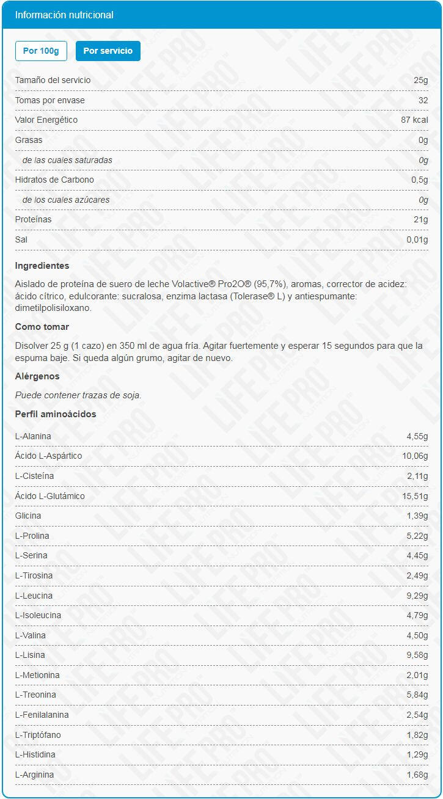Select the Valor Energético row label
This screenshot has width=443, height=799.
pyautogui.click(x=46, y=120)
